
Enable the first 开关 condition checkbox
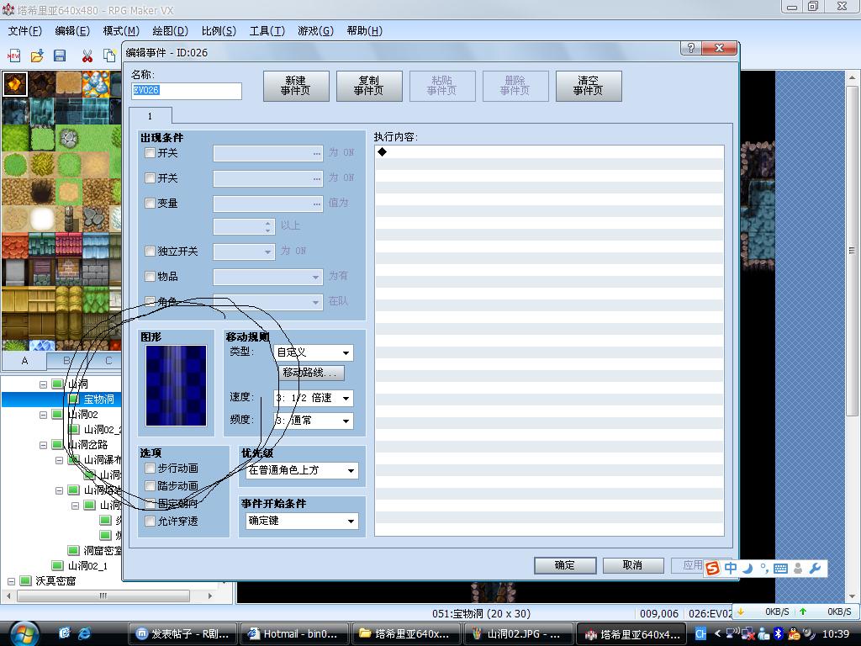tap(150, 153)
